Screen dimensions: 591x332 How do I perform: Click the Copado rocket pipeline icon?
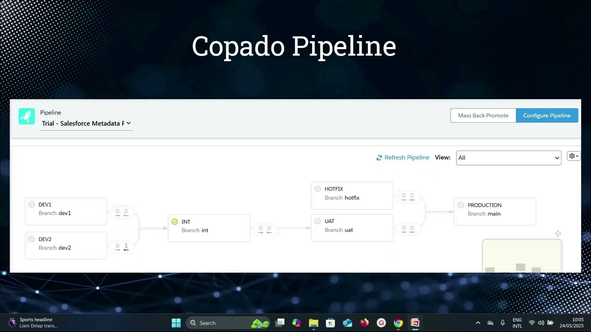(27, 116)
